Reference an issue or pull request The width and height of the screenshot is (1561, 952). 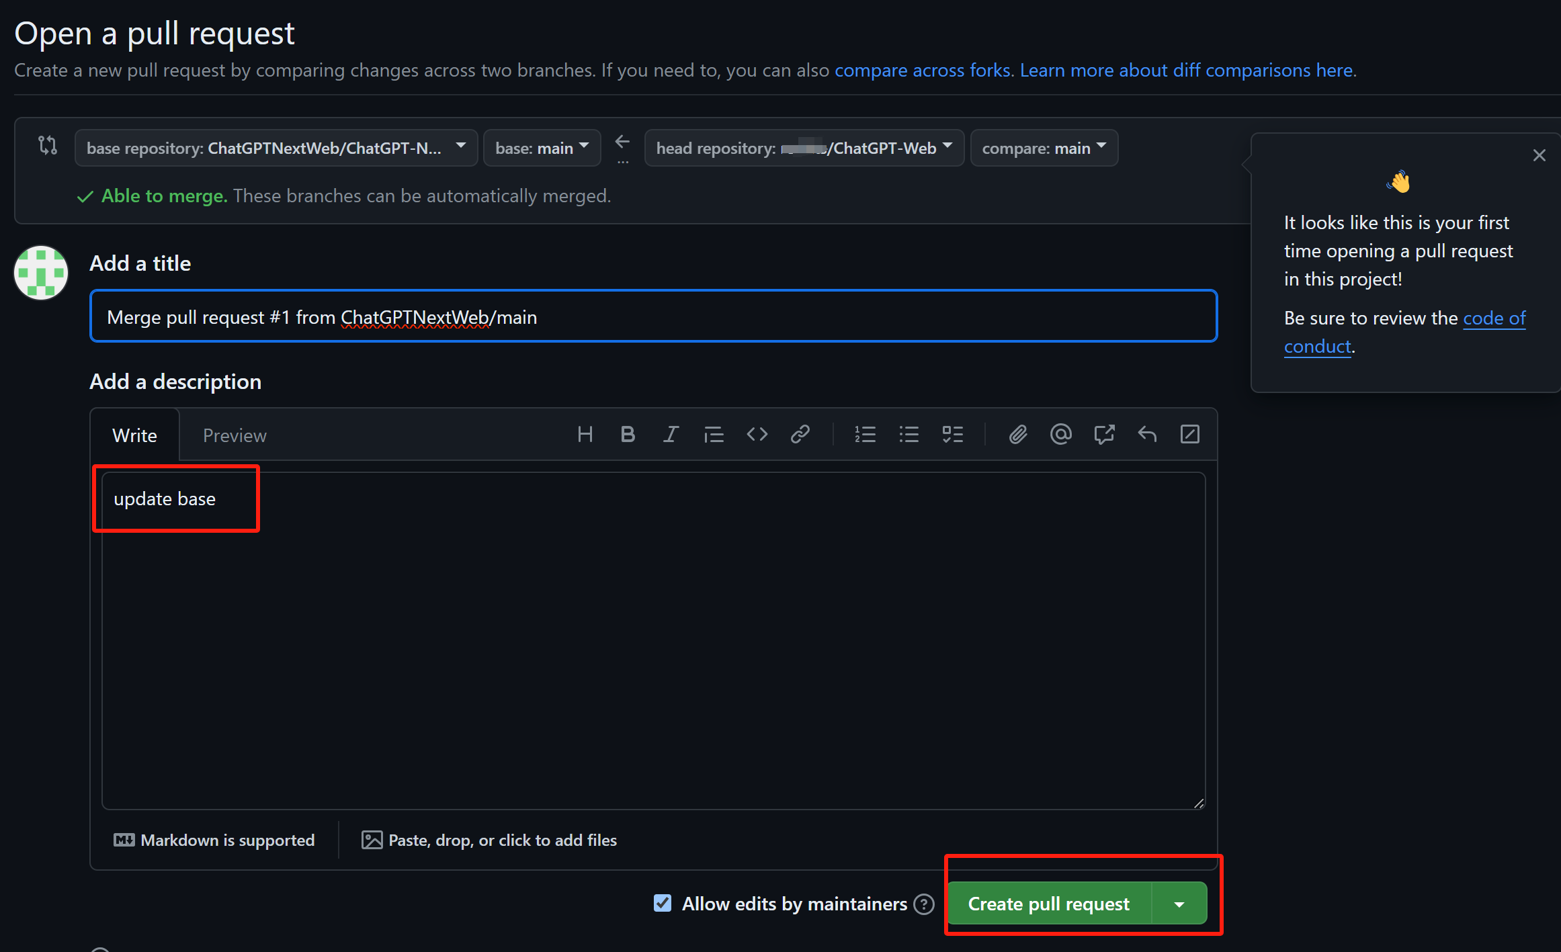(x=1104, y=435)
